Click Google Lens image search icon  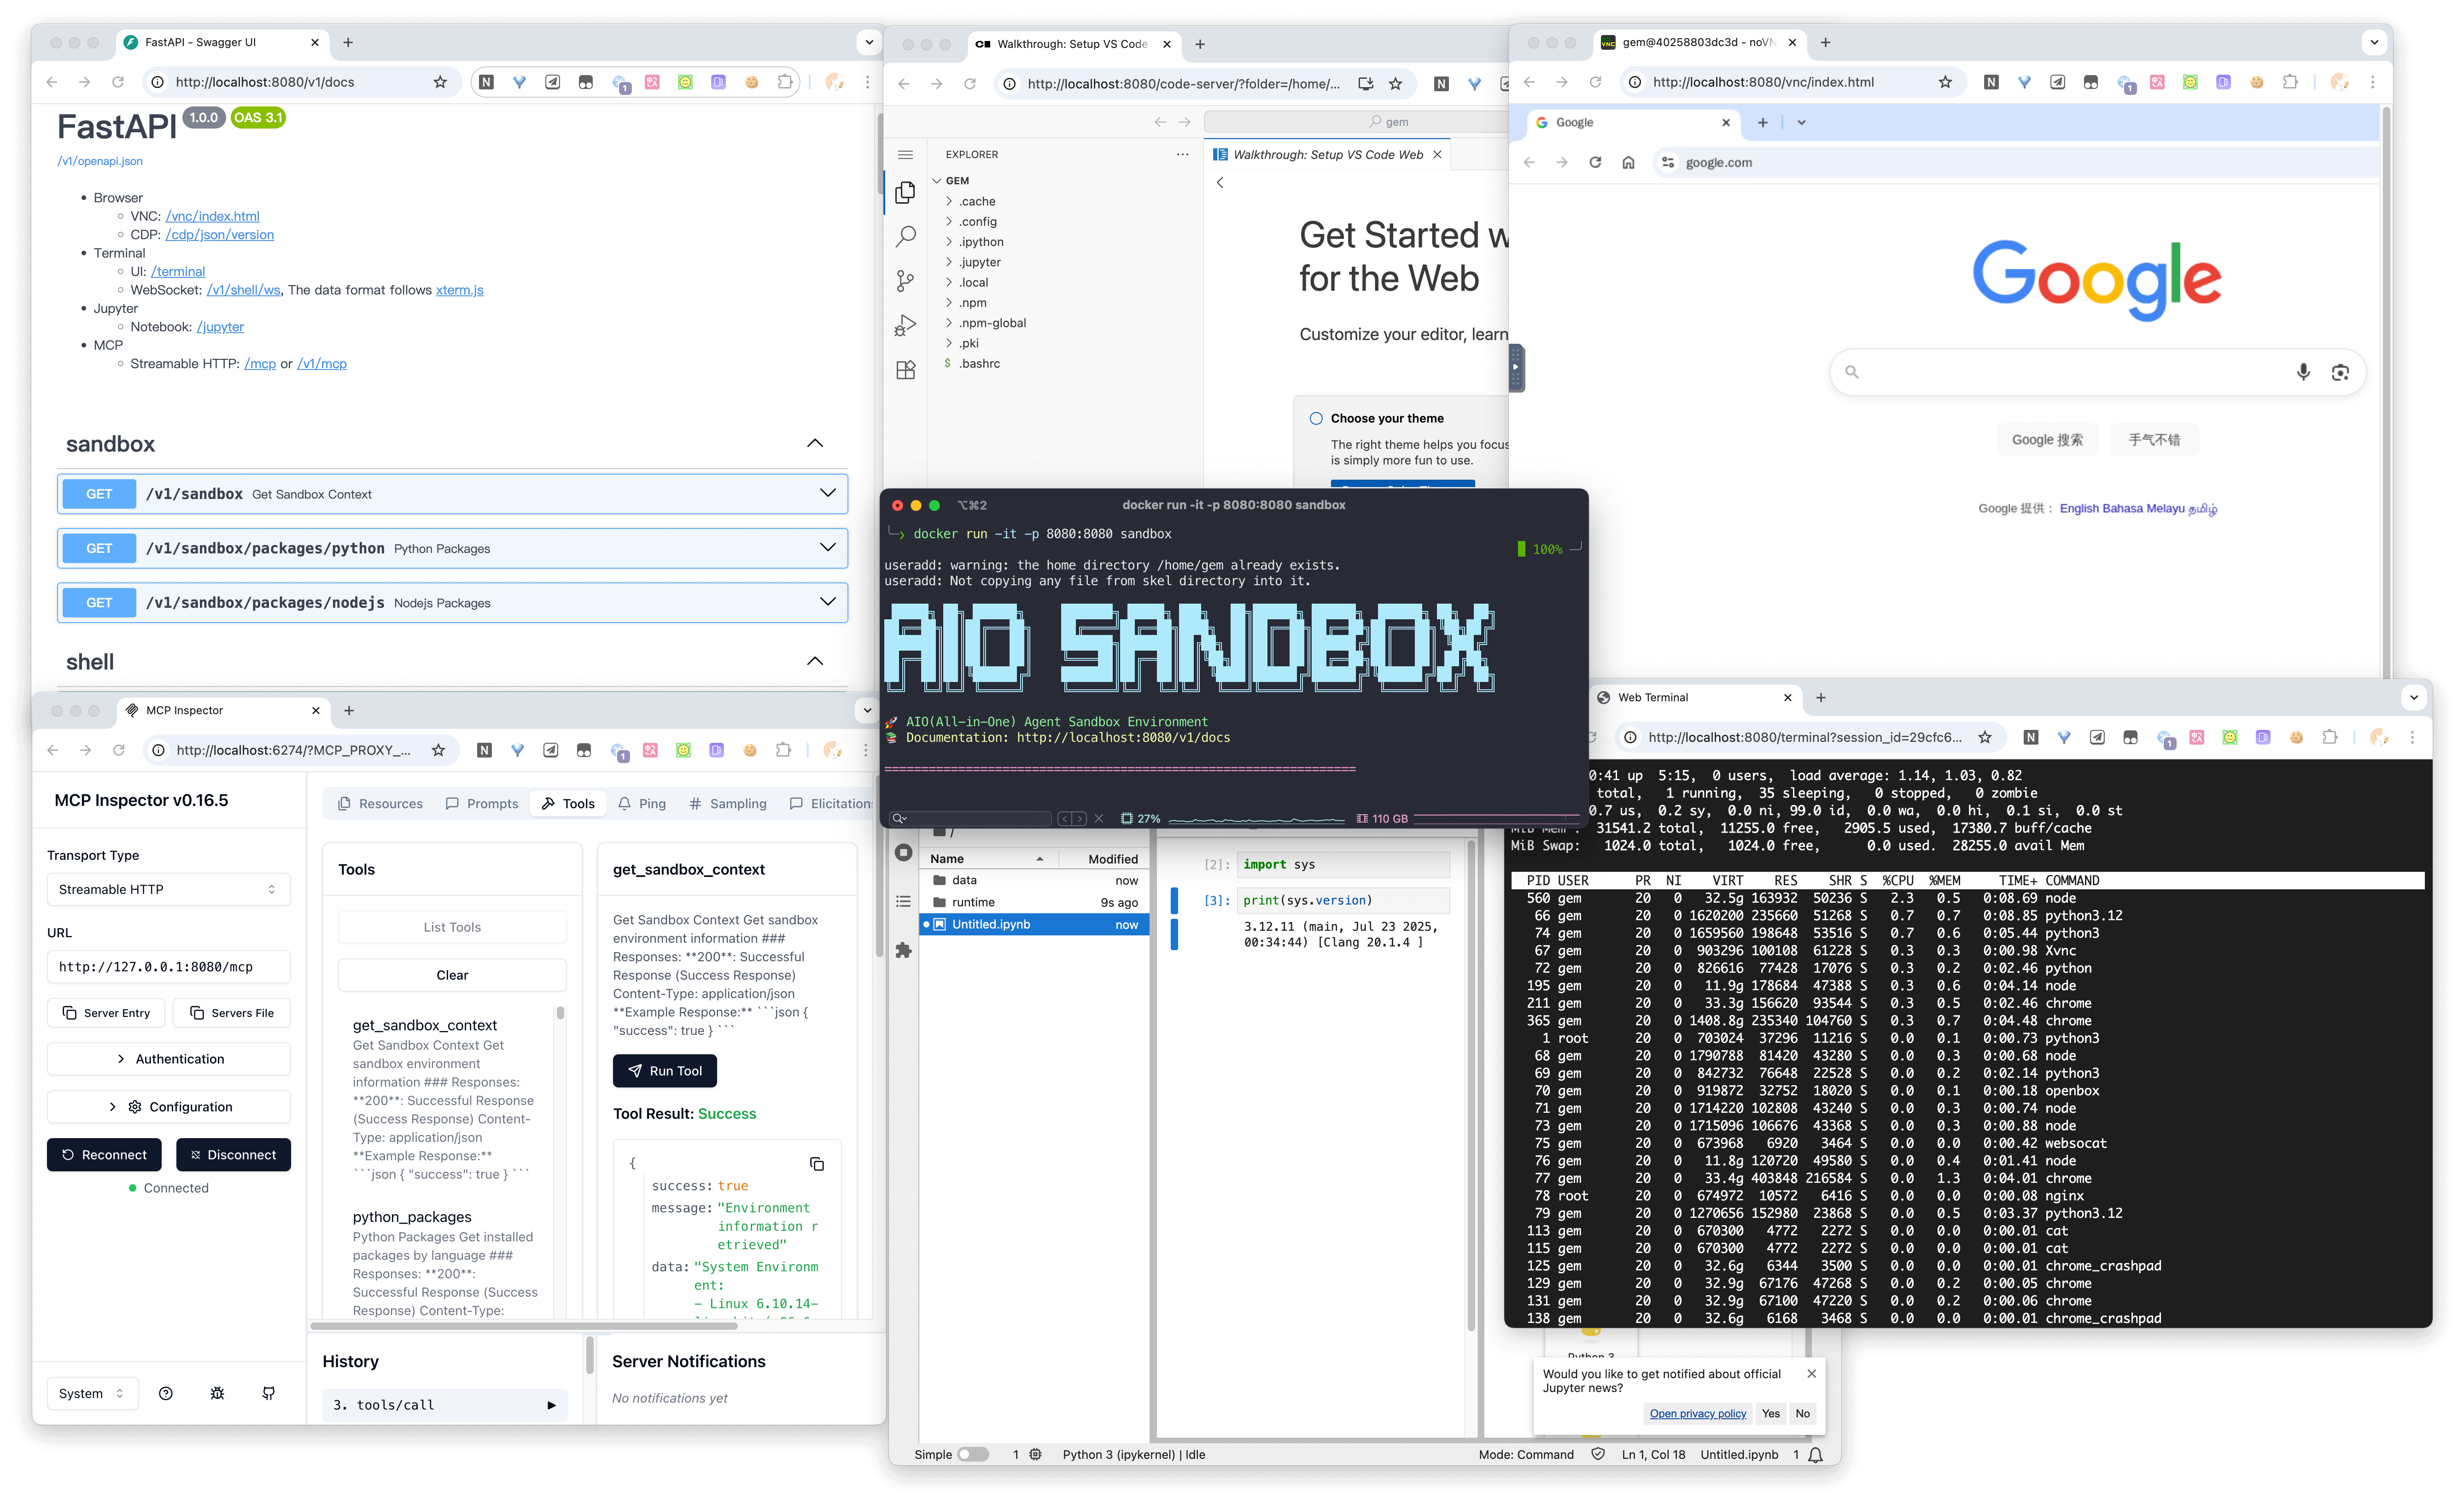pyautogui.click(x=2340, y=372)
